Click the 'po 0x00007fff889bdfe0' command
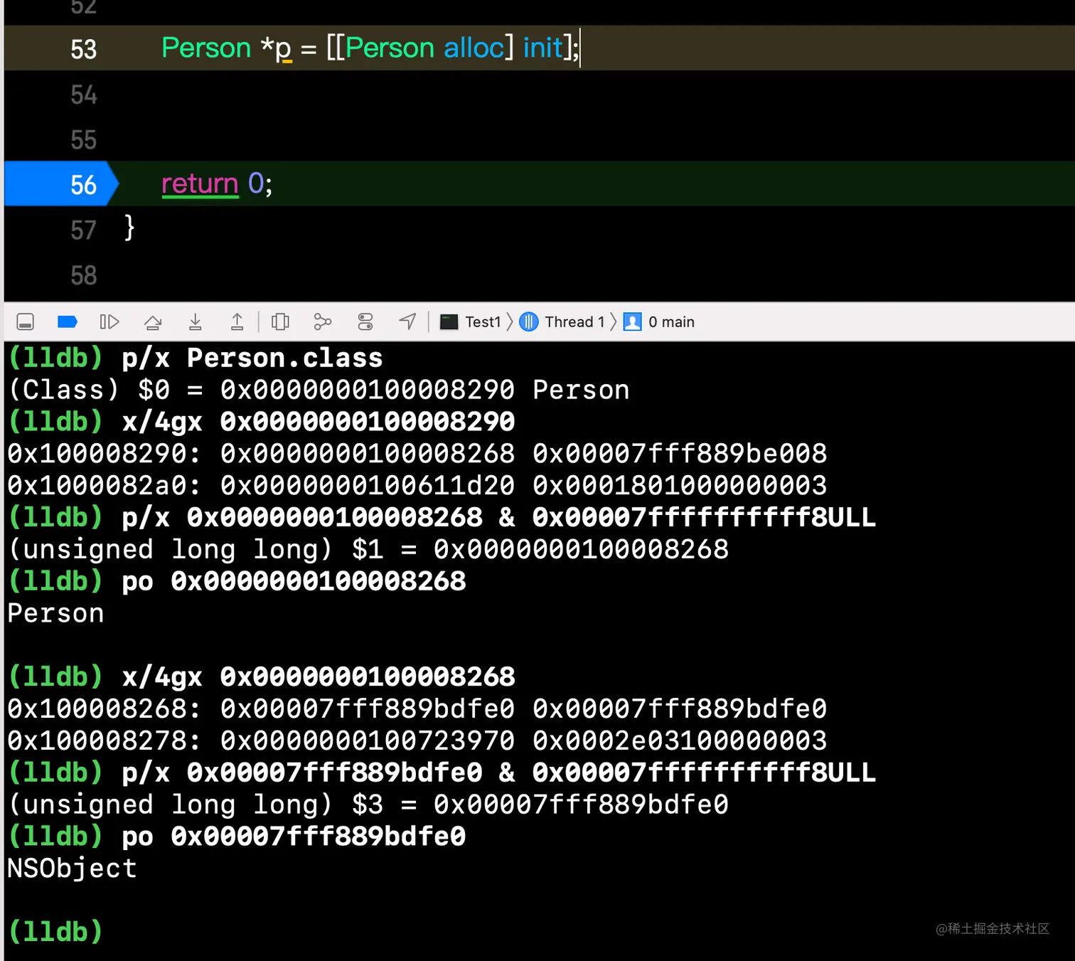 click(x=294, y=837)
